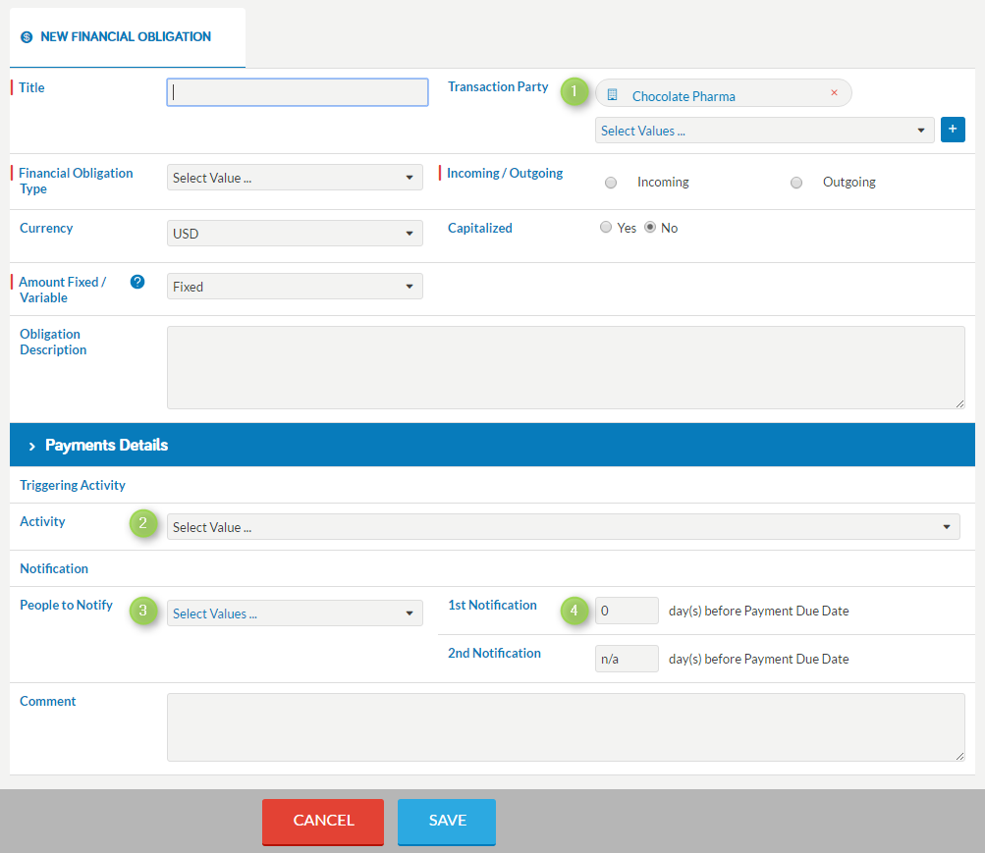This screenshot has width=985, height=853.
Task: Select the New Financial Obligation tab
Action: click(128, 37)
